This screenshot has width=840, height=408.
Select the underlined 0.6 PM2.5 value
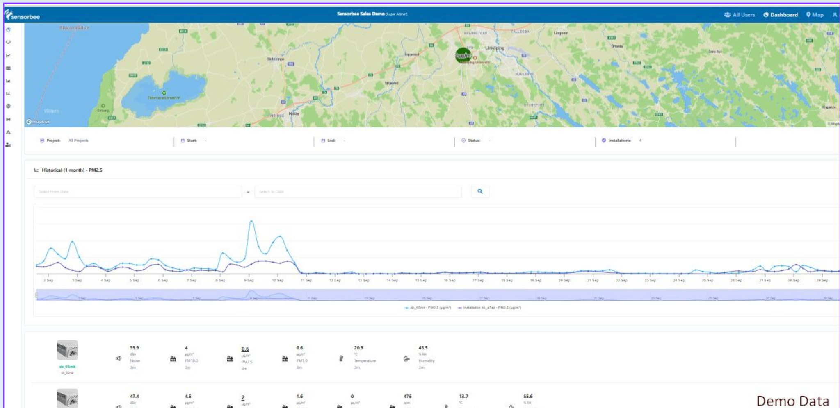coord(245,349)
